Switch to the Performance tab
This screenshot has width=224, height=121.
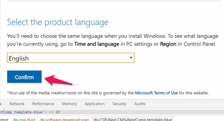pyautogui.click(x=43, y=104)
